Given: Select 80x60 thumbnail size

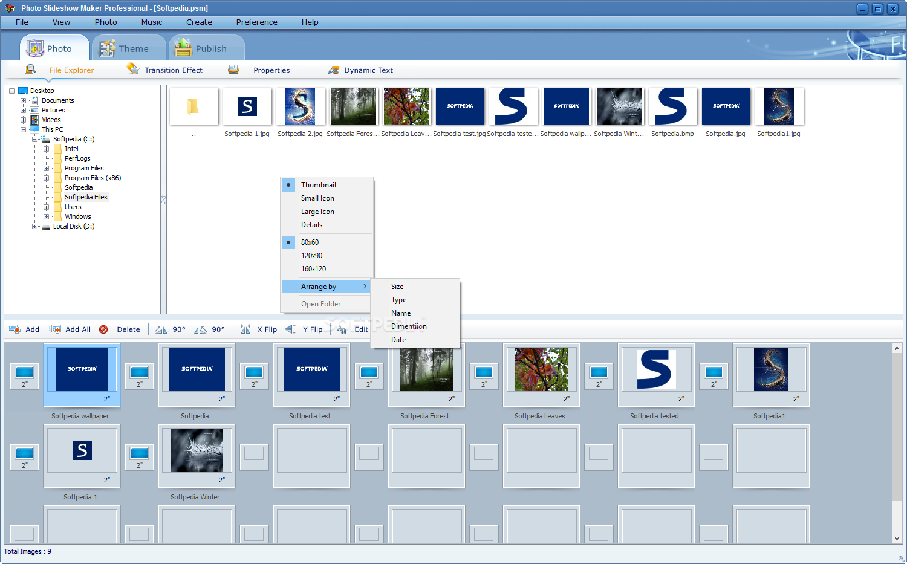Looking at the screenshot, I should [327, 242].
